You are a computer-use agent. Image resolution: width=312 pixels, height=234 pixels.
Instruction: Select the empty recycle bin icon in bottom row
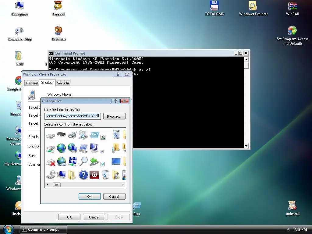(x=105, y=175)
